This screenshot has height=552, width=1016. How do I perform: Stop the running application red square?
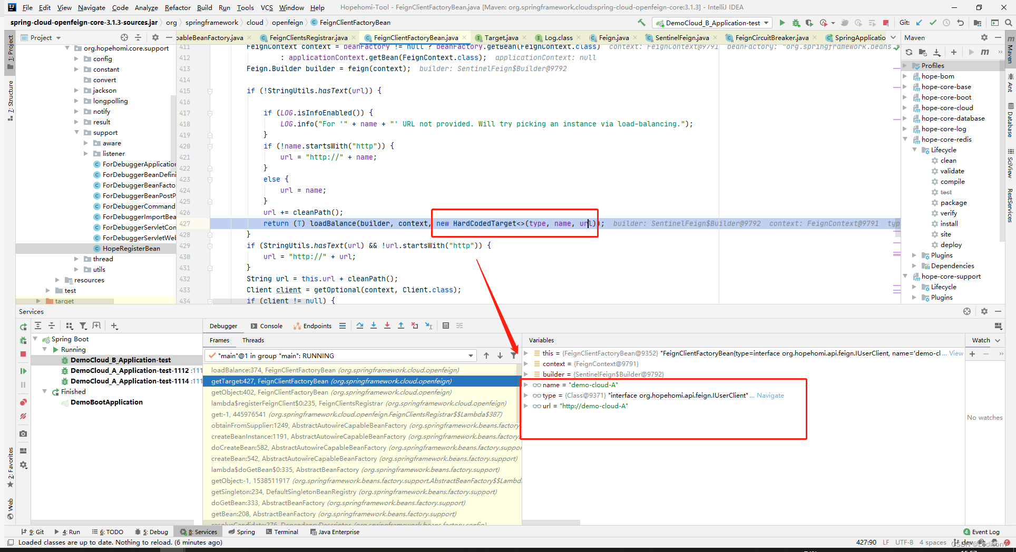pyautogui.click(x=886, y=23)
